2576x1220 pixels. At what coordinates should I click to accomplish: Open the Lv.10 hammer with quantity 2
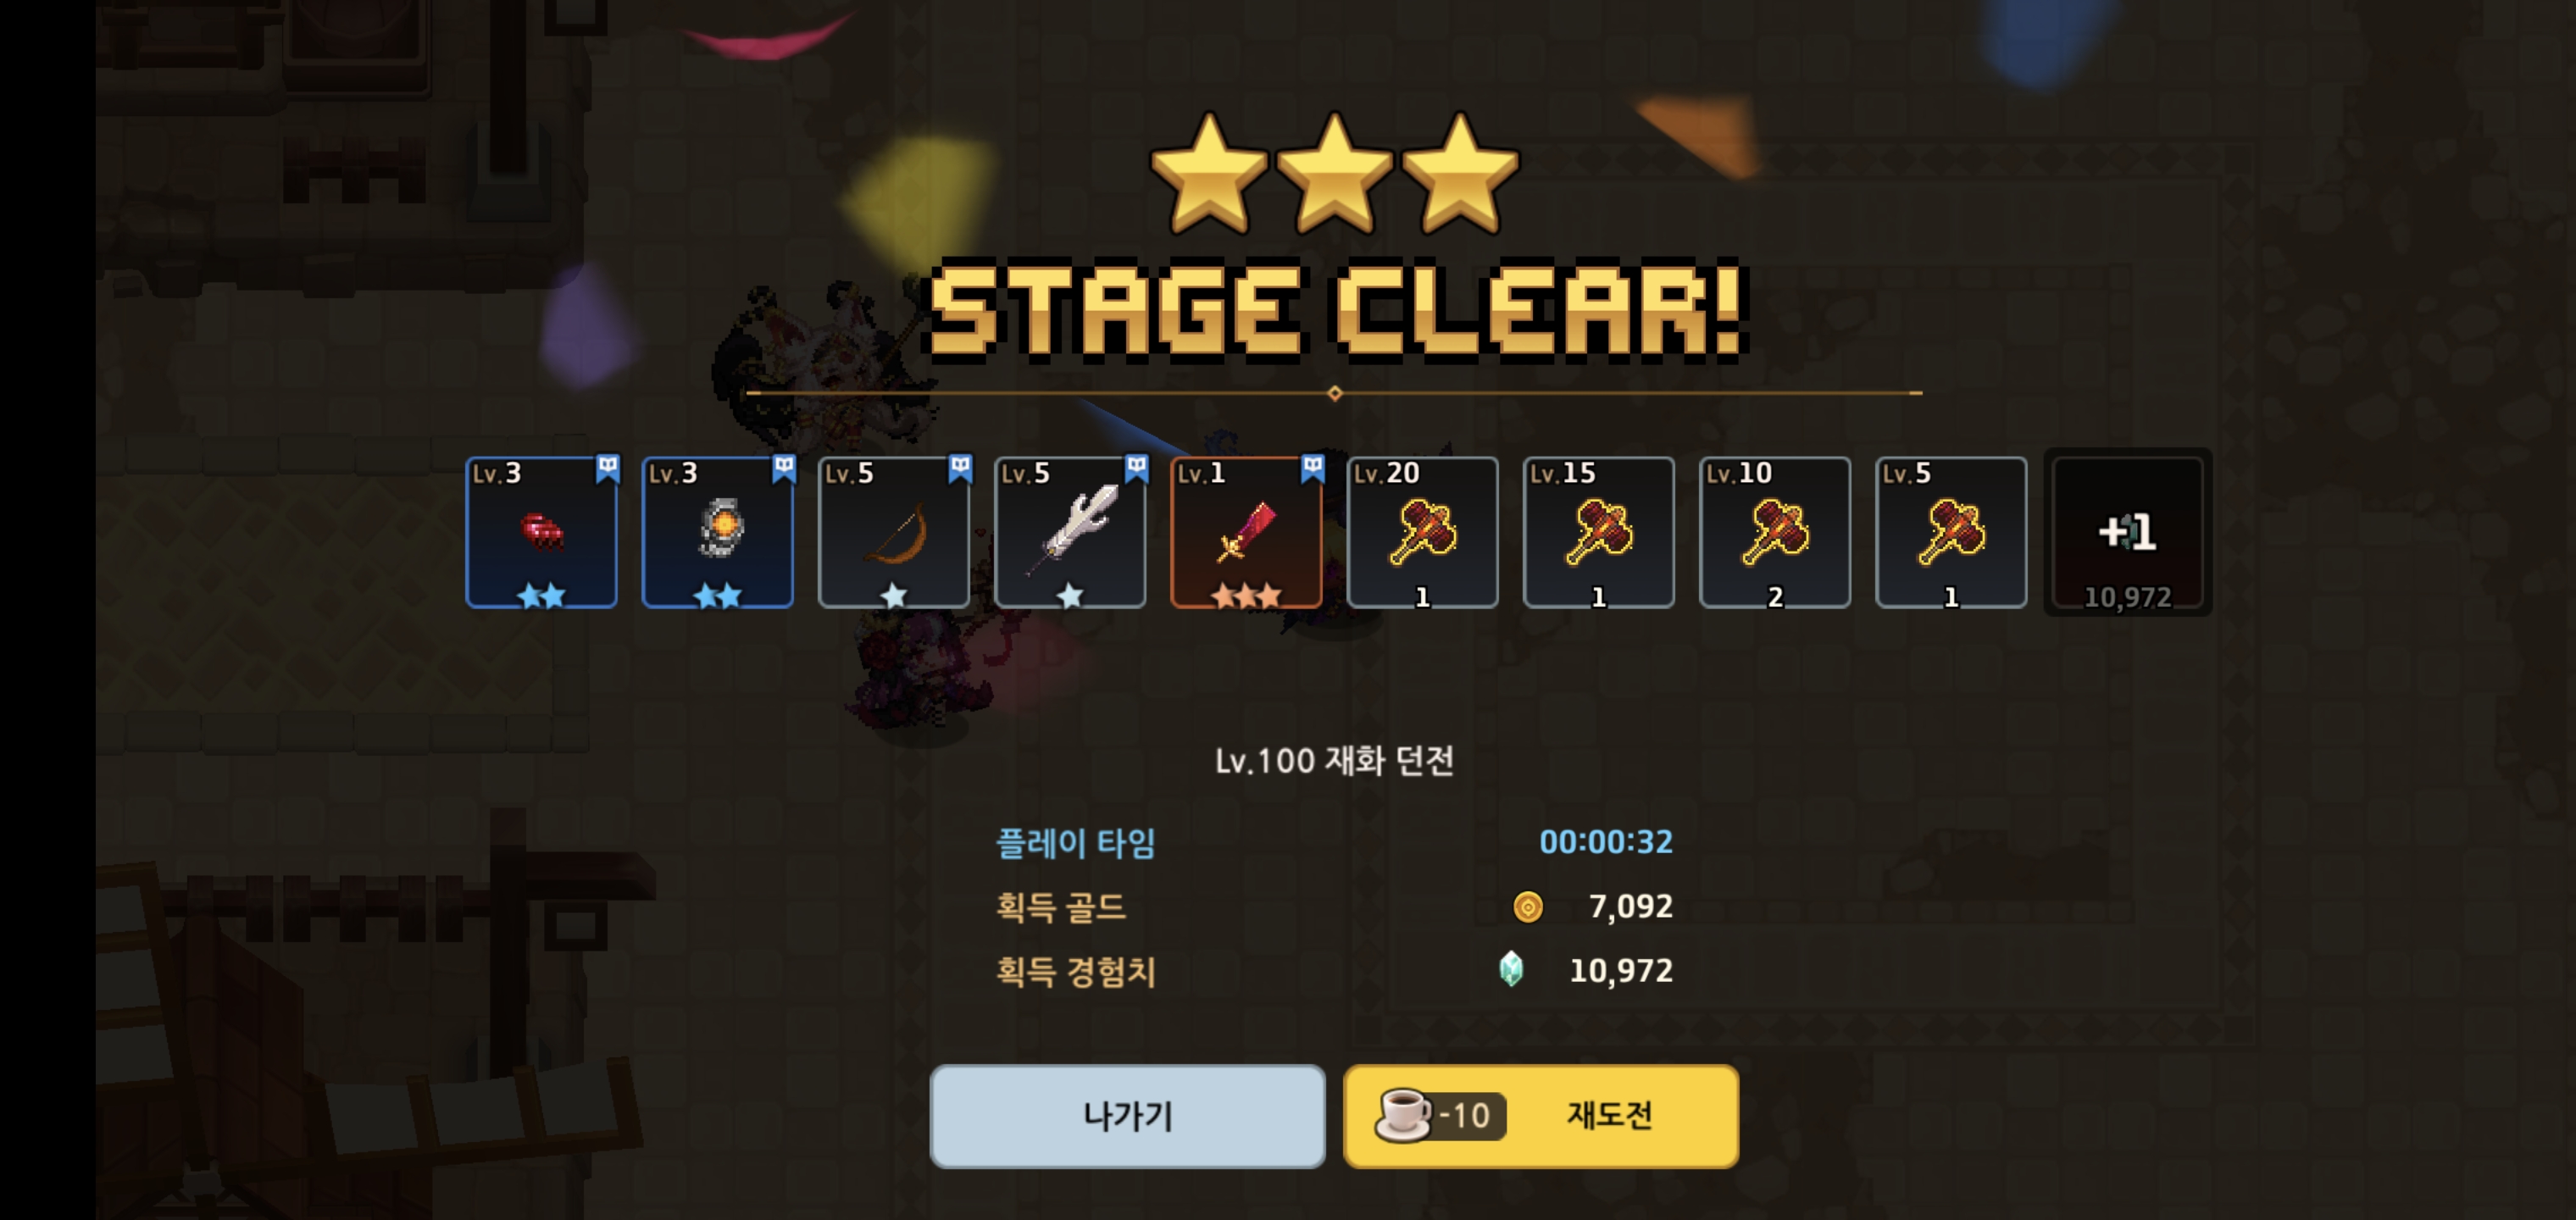pos(1775,532)
